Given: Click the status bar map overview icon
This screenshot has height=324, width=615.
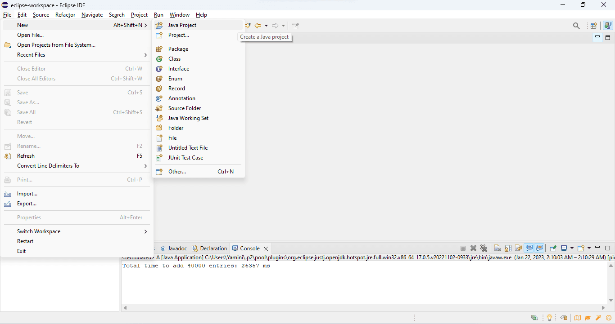Looking at the screenshot, I should click(578, 318).
